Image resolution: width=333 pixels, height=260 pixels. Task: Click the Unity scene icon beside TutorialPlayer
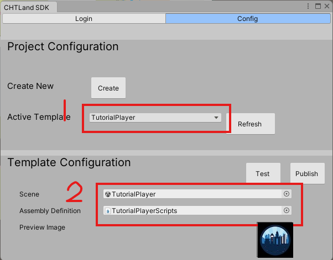108,194
